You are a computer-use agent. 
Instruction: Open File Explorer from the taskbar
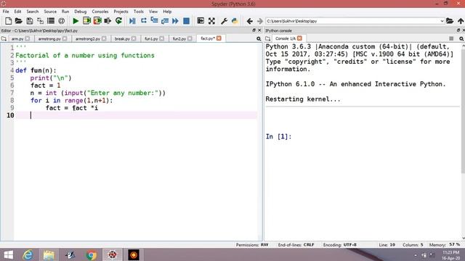click(x=49, y=254)
